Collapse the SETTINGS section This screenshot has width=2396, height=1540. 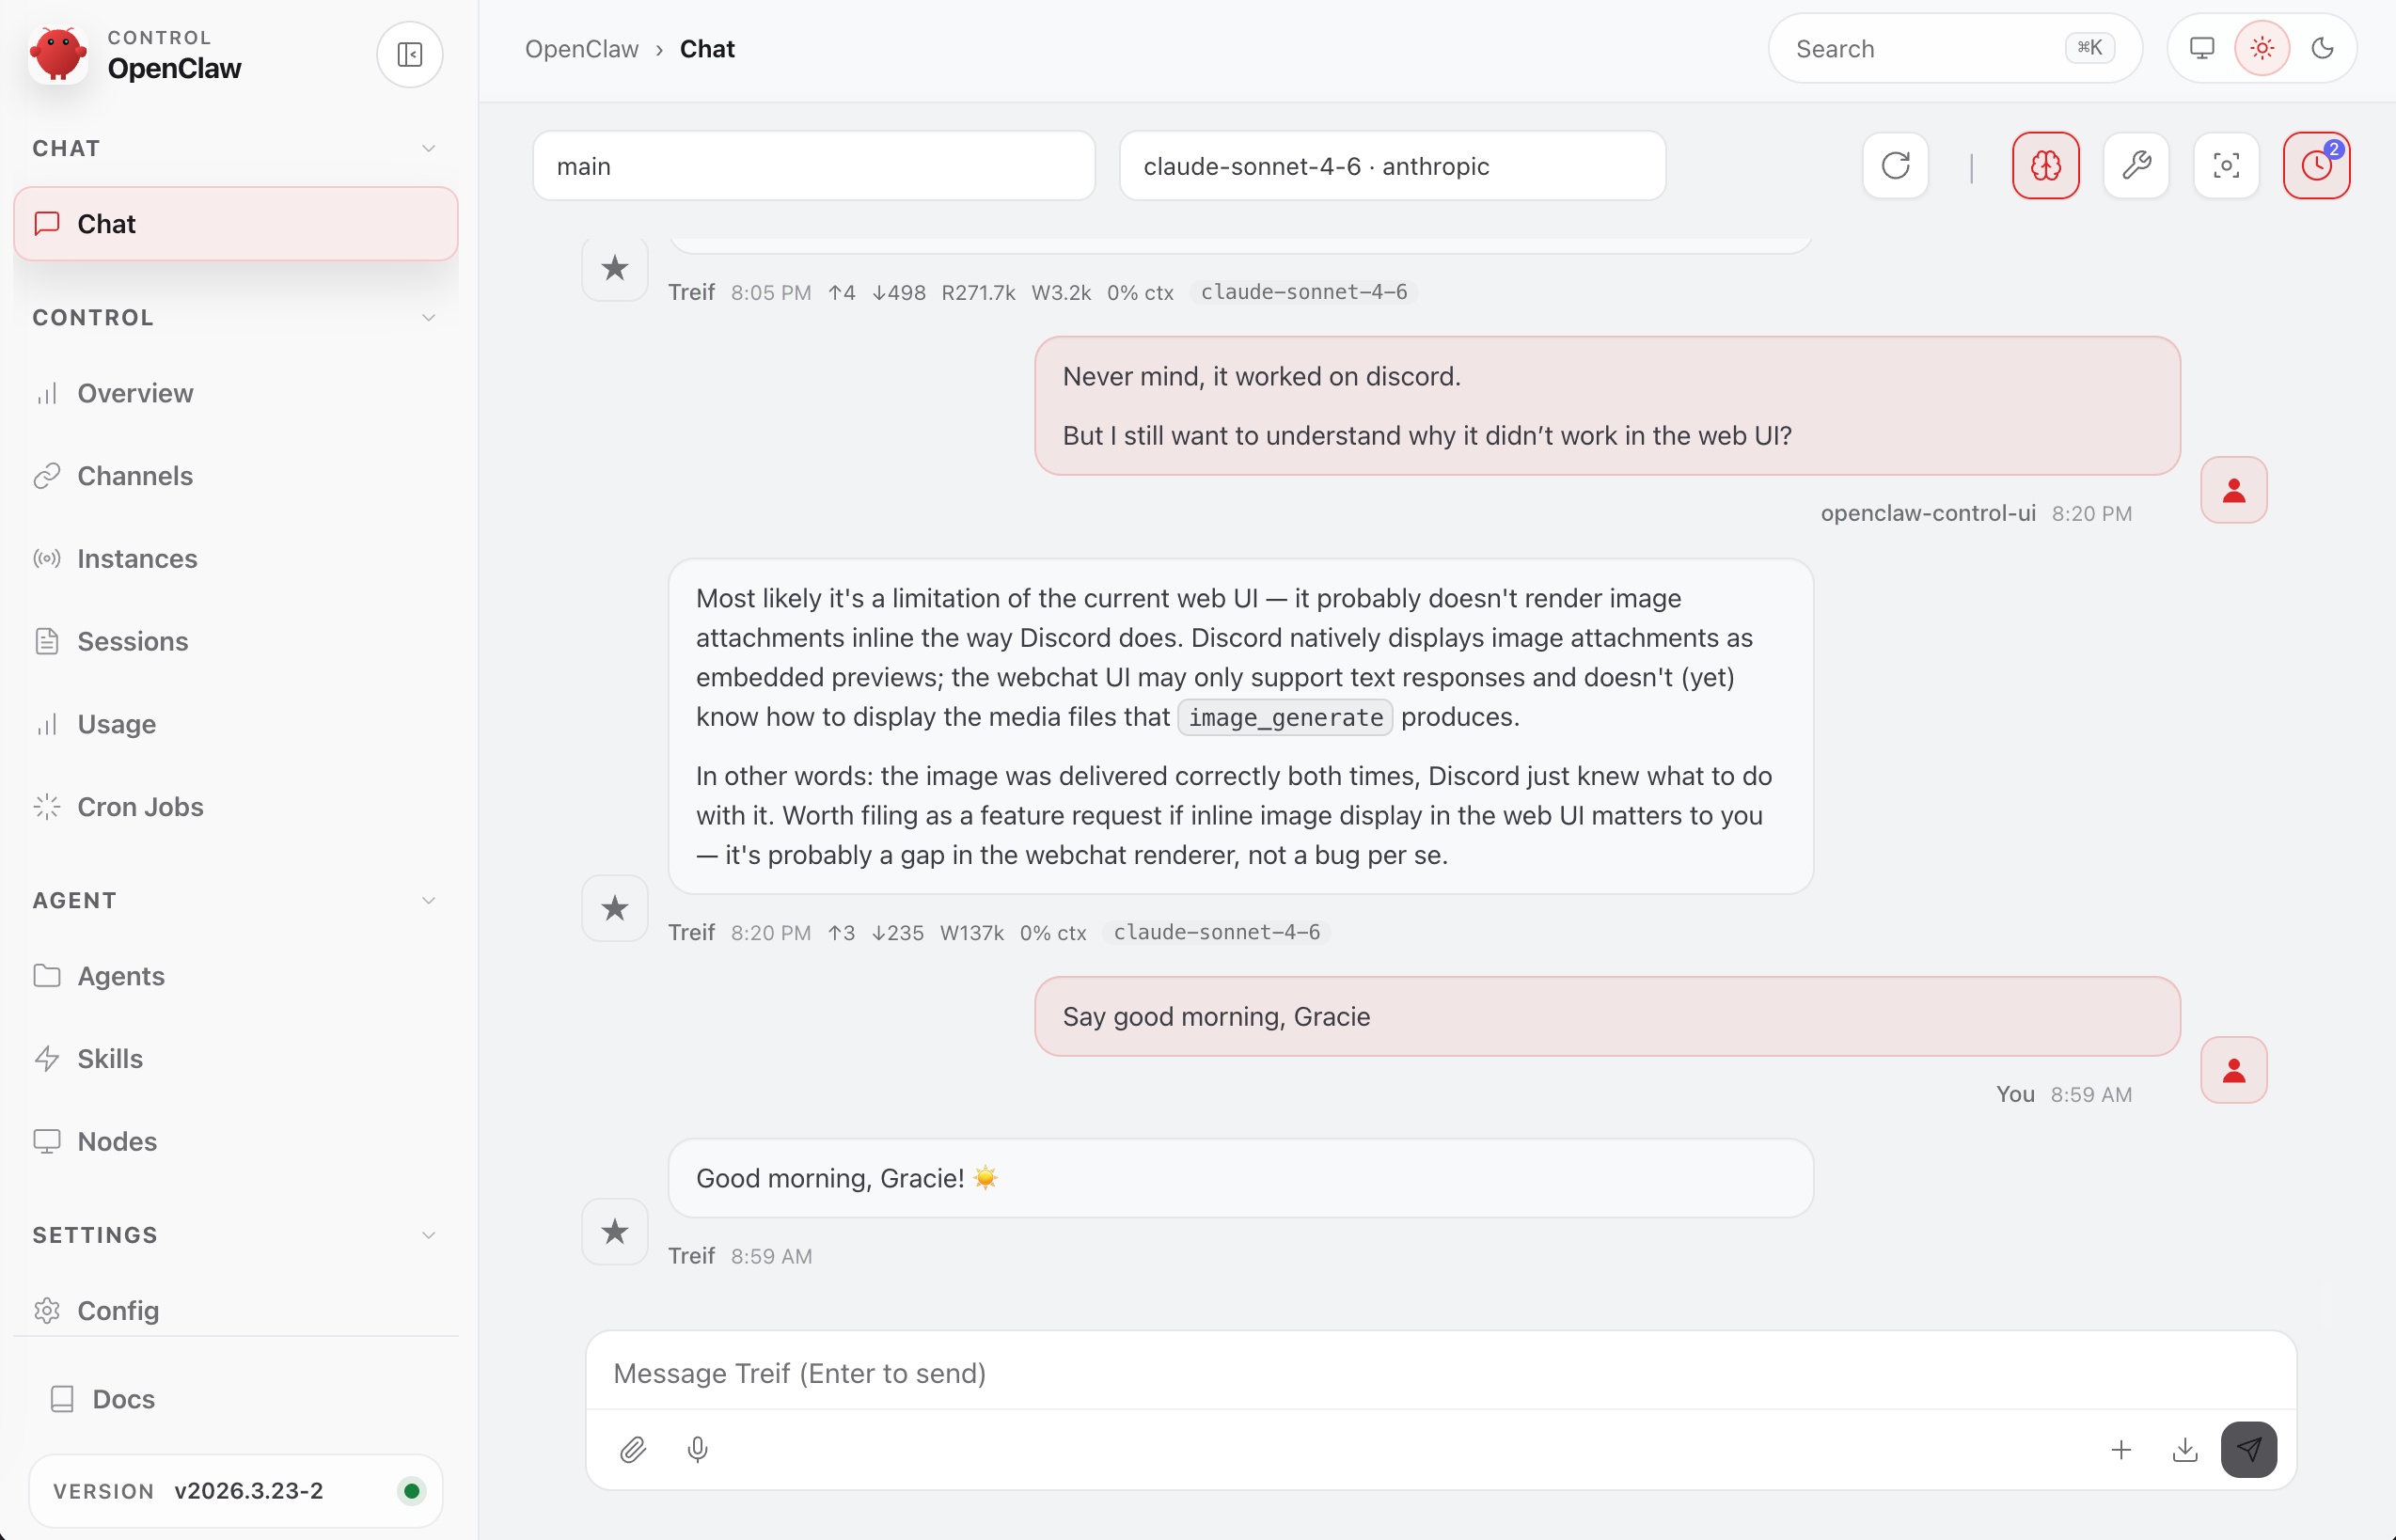coord(429,1234)
